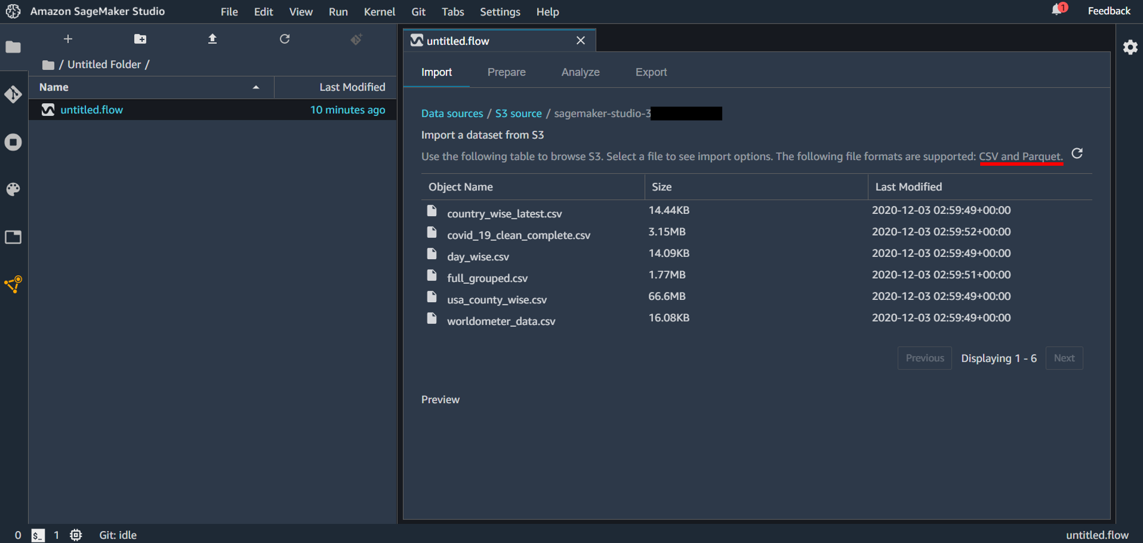Switch to the Export tab
This screenshot has width=1143, height=543.
pos(651,72)
